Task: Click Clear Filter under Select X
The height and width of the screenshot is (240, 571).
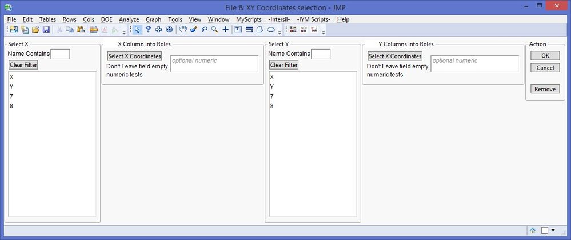Action: tap(23, 65)
